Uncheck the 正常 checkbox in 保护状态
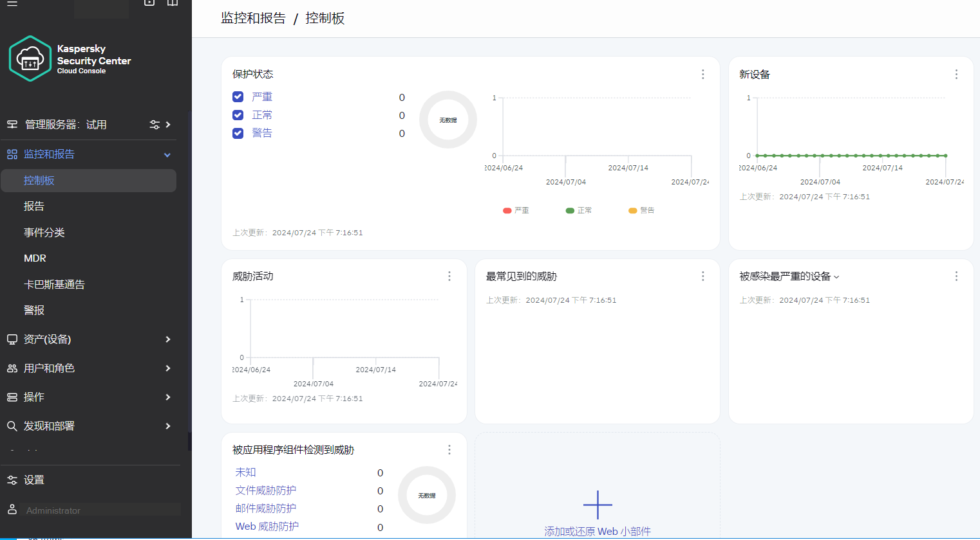The width and height of the screenshot is (980, 540). 239,114
